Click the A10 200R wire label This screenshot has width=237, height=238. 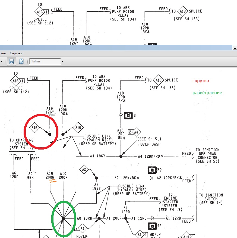point(63,175)
